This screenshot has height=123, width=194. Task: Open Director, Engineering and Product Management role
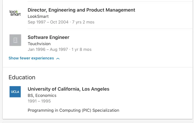[x=81, y=10]
